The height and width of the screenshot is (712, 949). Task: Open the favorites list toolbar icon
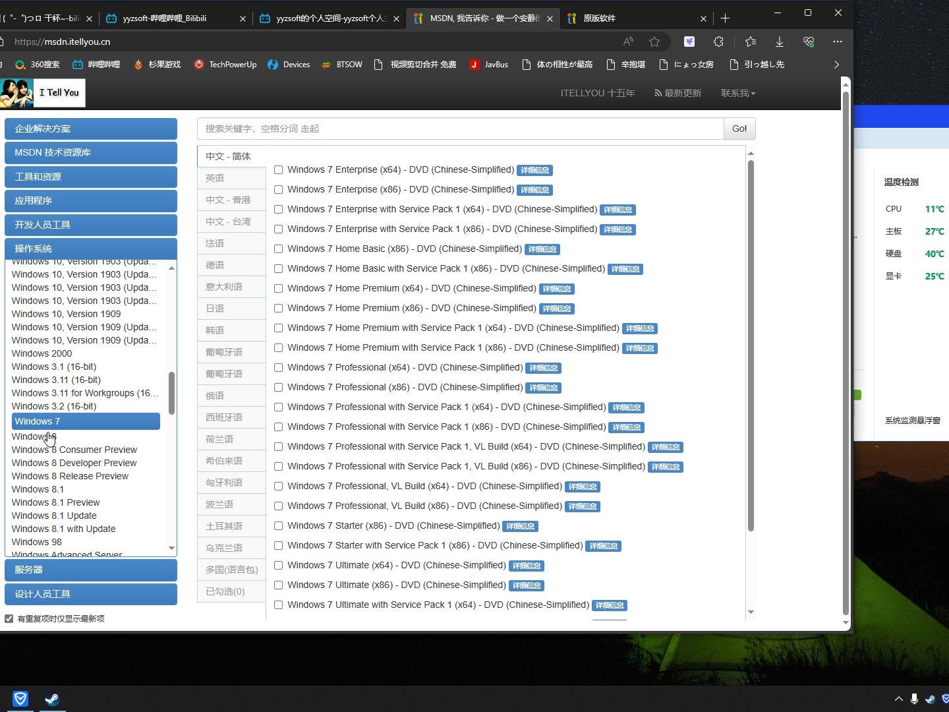pyautogui.click(x=750, y=42)
